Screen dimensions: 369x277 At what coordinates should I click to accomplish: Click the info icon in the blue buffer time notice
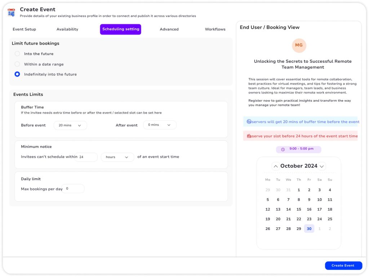tap(249, 121)
